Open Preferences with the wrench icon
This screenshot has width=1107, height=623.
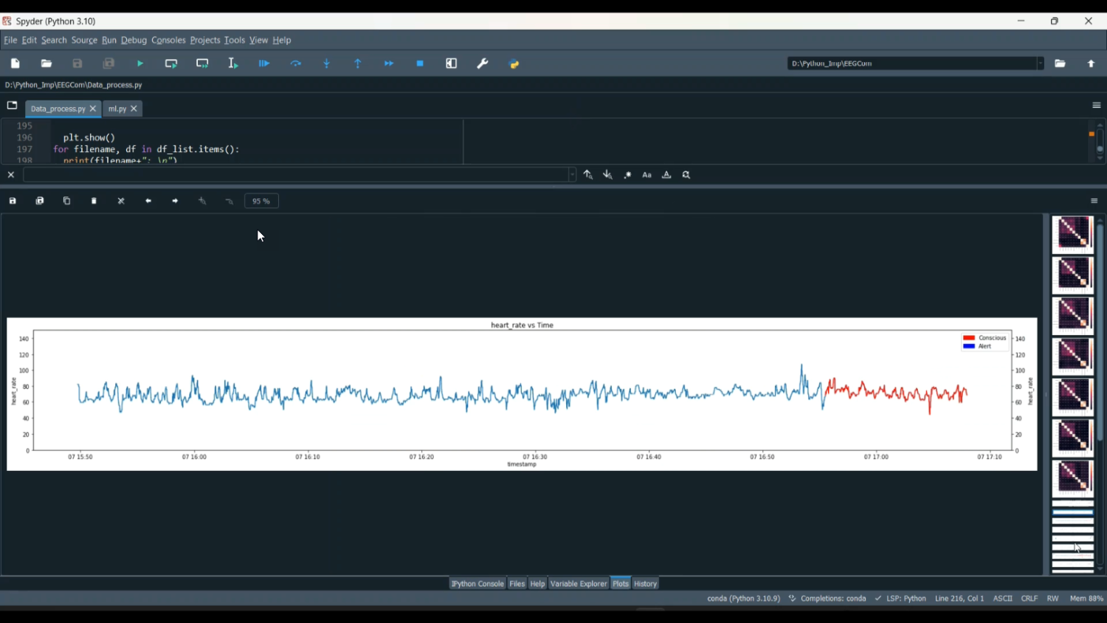(483, 64)
